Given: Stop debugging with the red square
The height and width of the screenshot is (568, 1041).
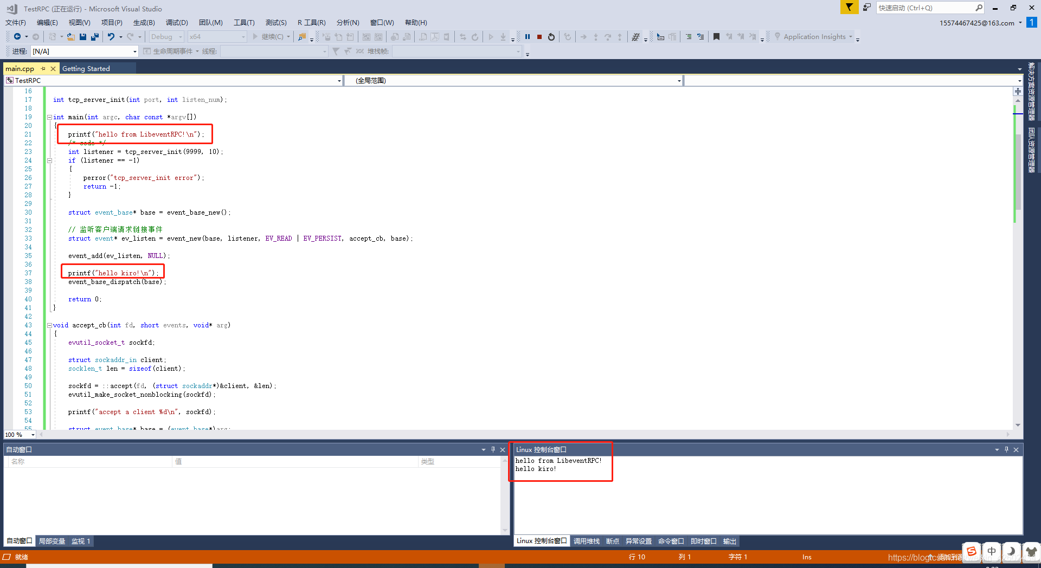Looking at the screenshot, I should pyautogui.click(x=539, y=37).
